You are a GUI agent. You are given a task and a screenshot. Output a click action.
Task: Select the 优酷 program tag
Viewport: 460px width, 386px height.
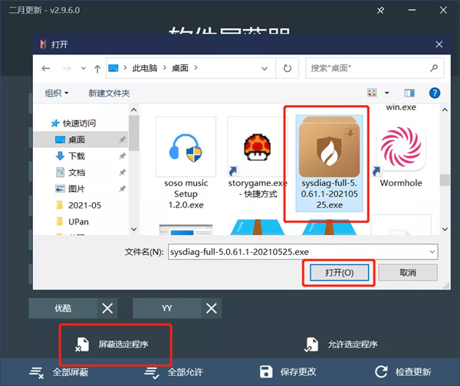point(63,308)
